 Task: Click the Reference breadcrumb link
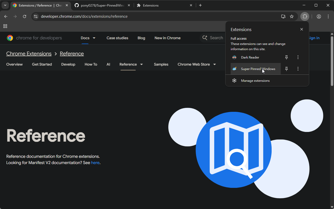coord(72,54)
